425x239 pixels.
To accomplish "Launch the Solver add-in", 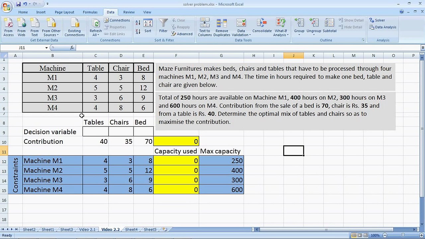I will 377,20.
